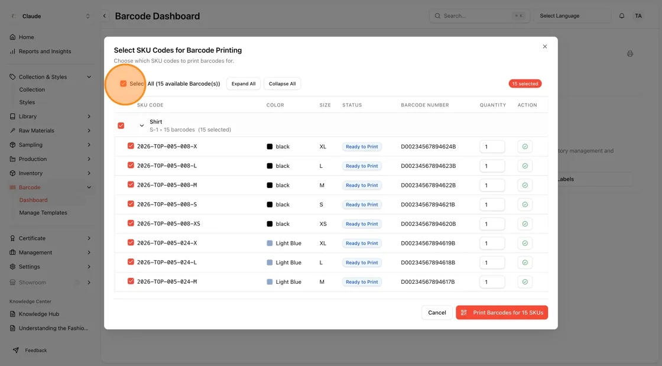
Task: Collapse Collection & Styles sidebar section
Action: [89, 77]
